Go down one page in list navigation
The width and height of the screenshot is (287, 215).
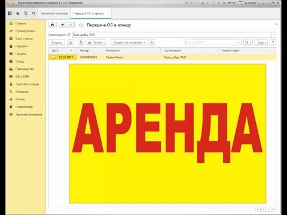pos(268,209)
